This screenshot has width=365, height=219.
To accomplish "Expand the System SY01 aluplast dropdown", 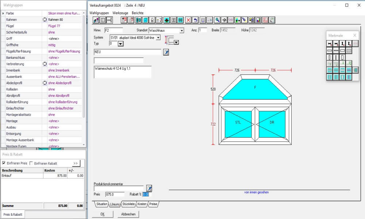I will 158,37.
